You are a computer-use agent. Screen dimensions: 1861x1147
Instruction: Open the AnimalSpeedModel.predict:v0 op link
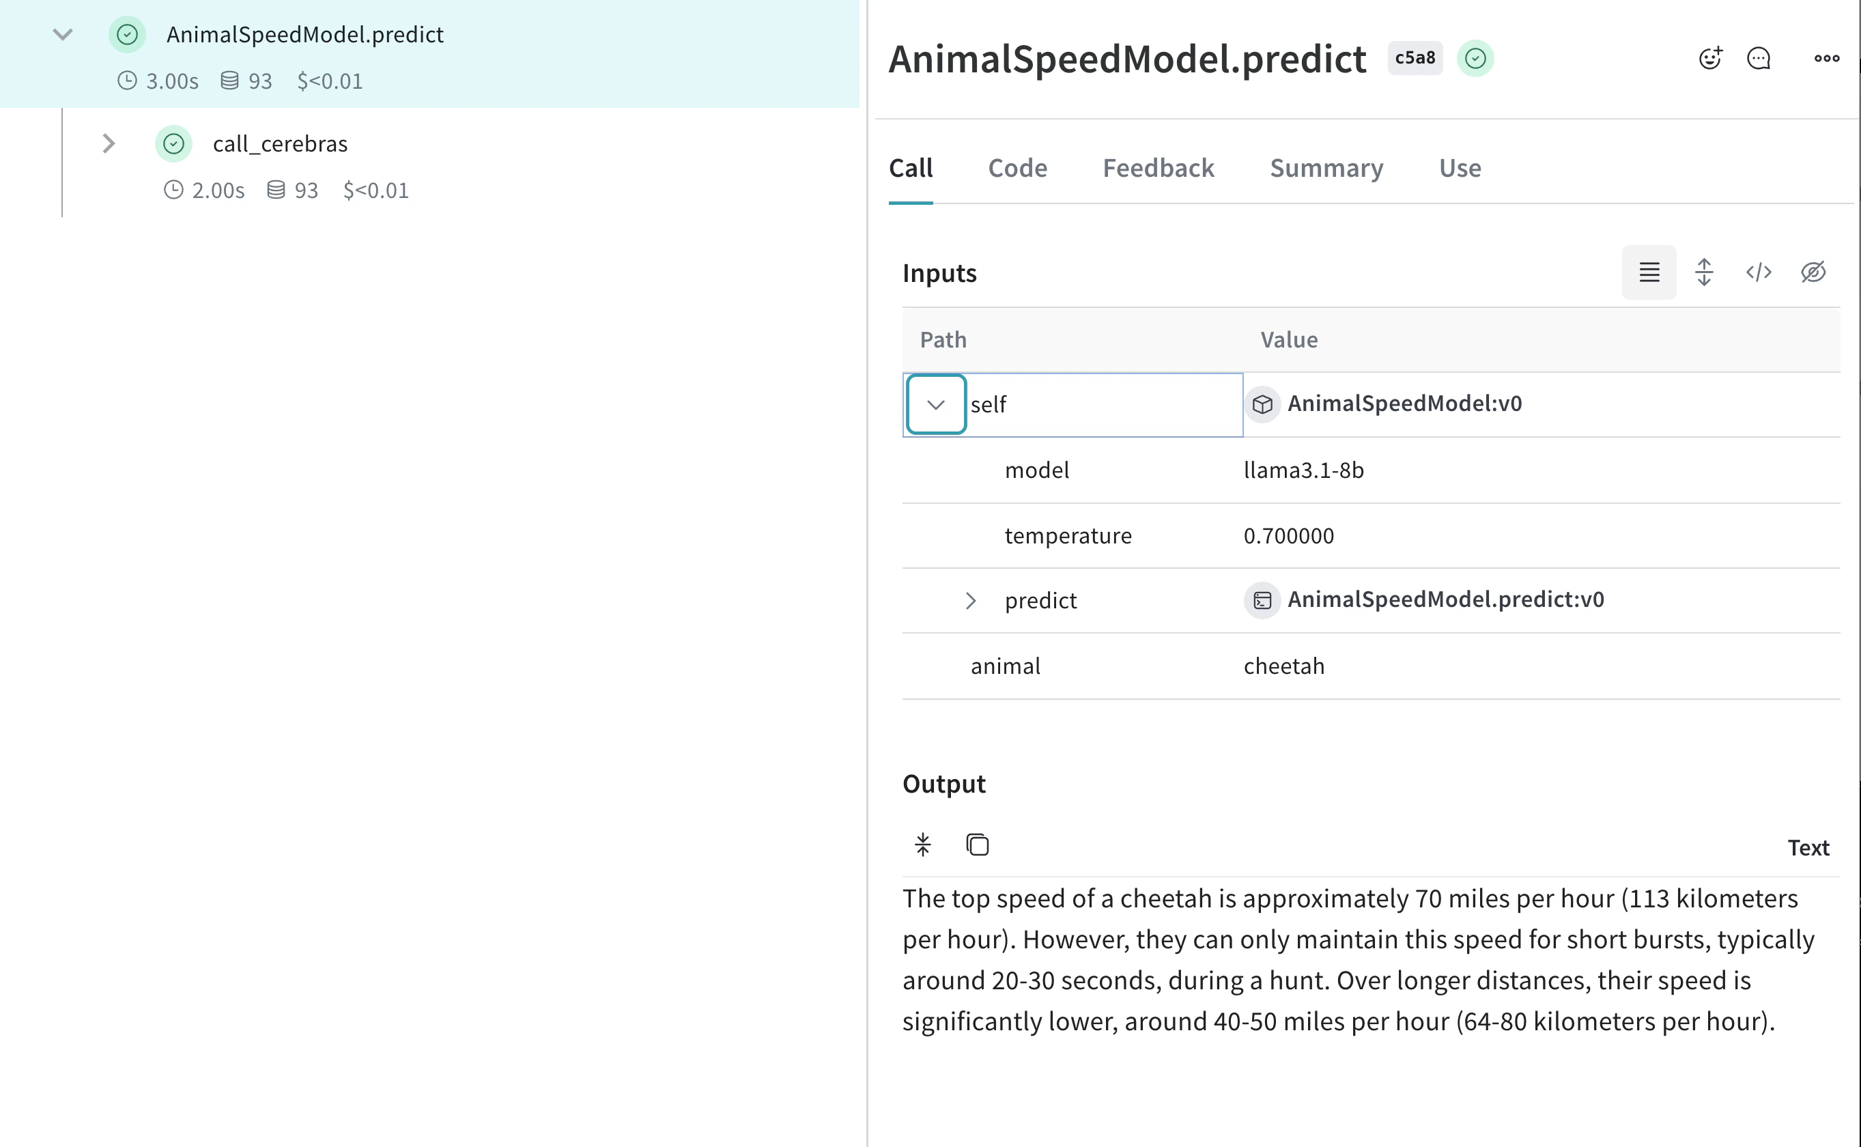click(x=1445, y=599)
